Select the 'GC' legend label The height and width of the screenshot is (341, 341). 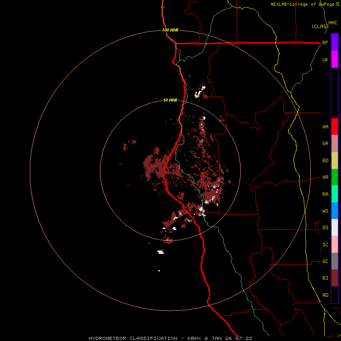325,261
